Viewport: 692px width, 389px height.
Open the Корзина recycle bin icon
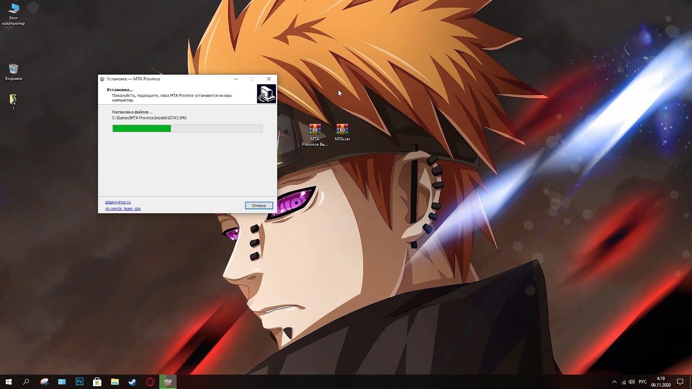14,72
